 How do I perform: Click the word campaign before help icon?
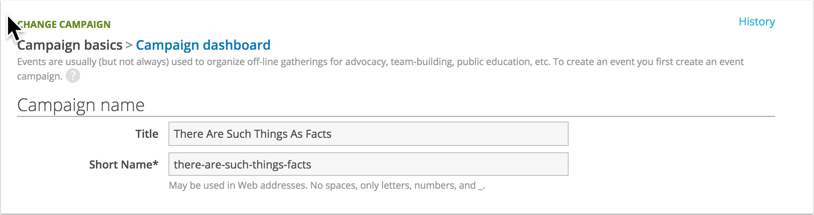[x=40, y=76]
